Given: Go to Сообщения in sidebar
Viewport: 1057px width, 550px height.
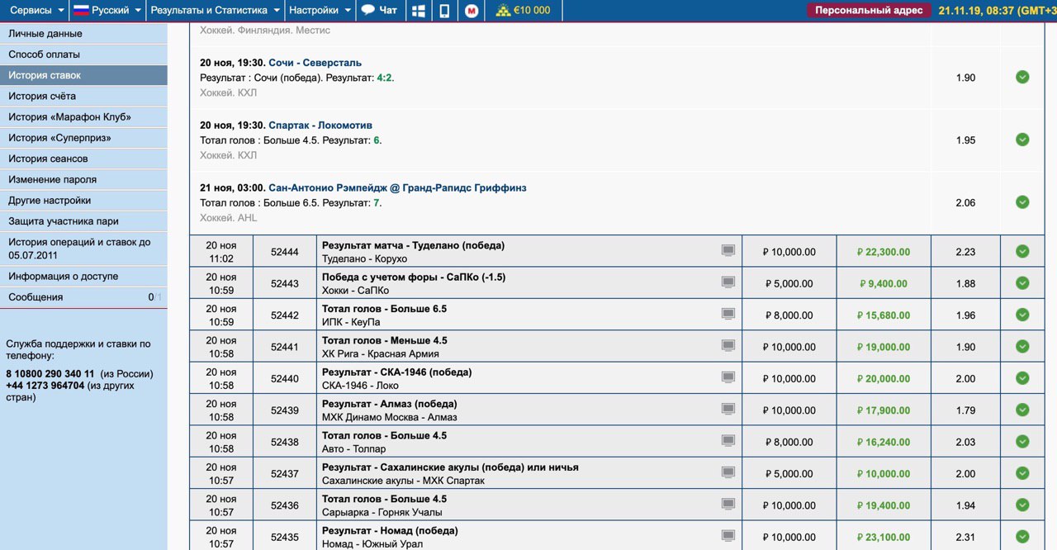Looking at the screenshot, I should [x=36, y=297].
